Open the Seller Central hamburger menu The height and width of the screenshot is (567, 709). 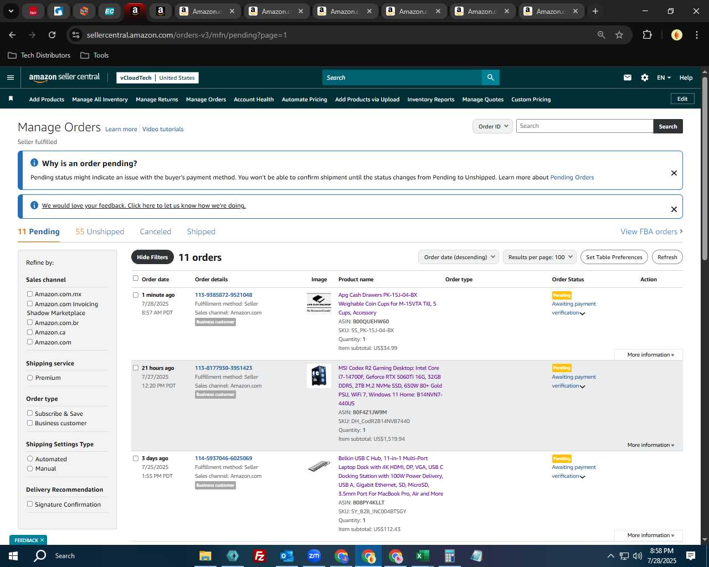[x=11, y=78]
